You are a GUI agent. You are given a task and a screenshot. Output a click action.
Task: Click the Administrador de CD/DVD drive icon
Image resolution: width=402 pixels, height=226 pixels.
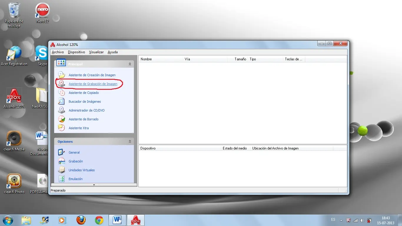[61, 110]
